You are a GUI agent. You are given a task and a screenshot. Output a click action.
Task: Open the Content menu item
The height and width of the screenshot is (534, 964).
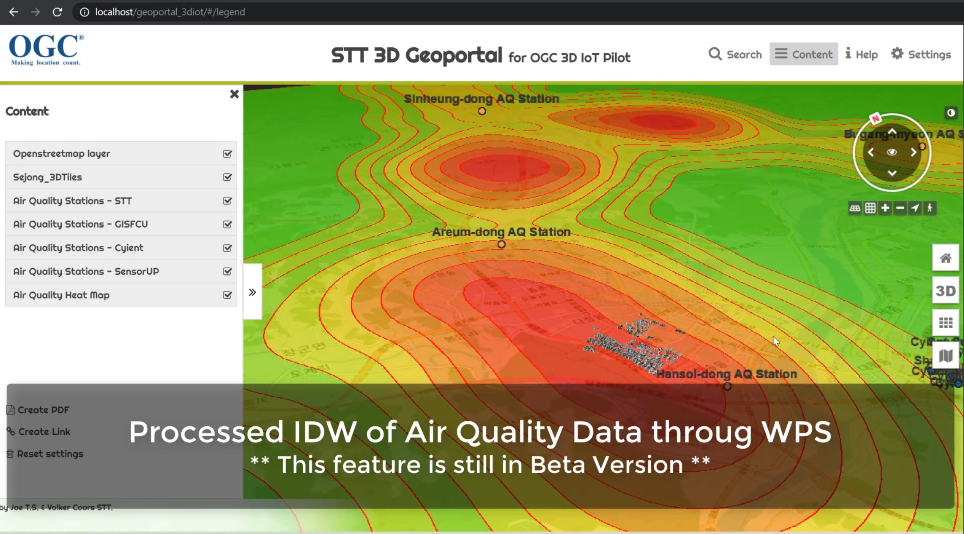pos(803,54)
